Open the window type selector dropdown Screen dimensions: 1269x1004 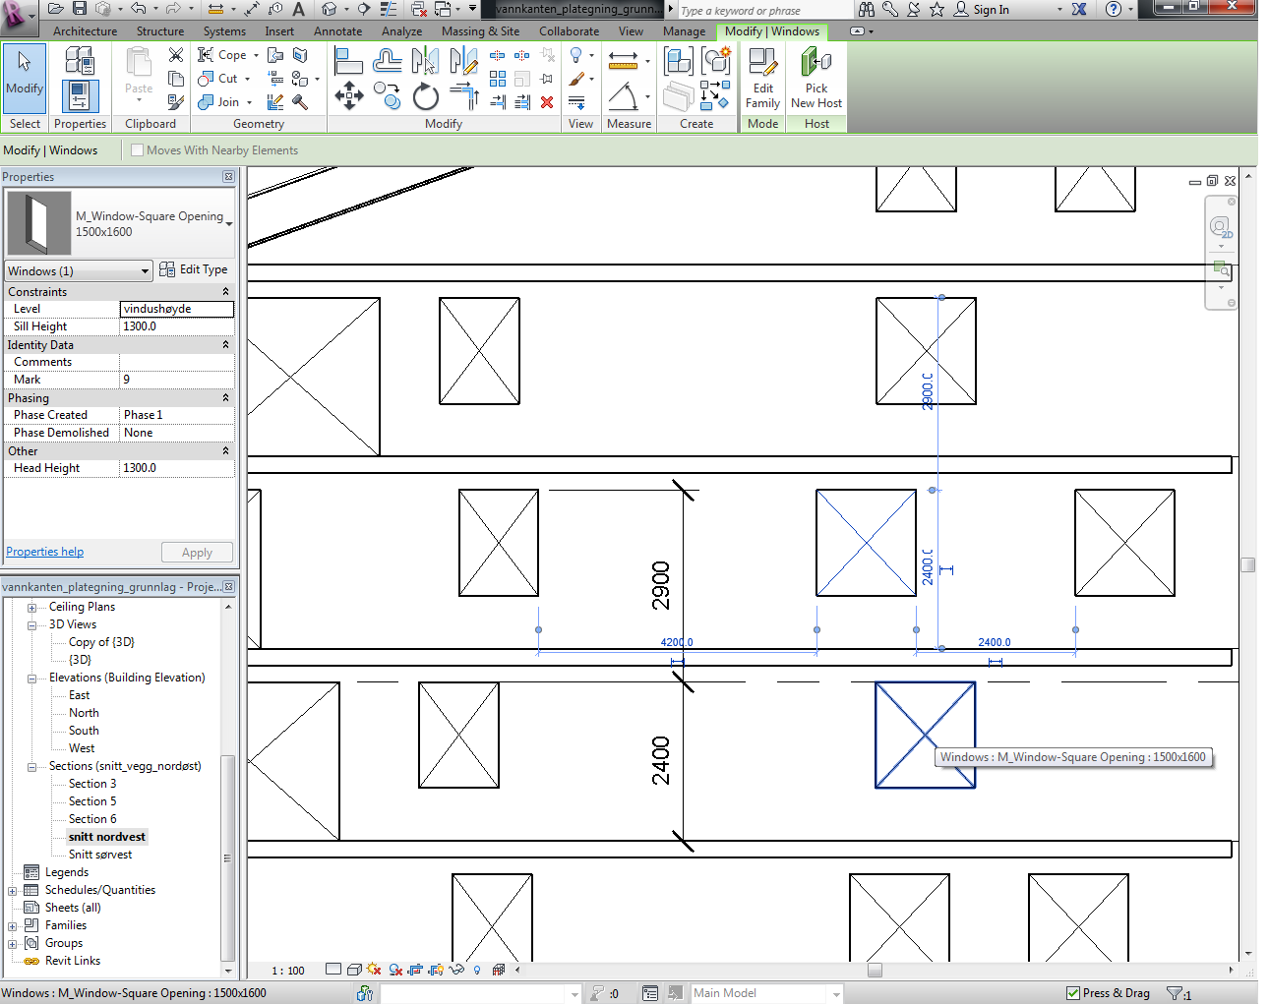[228, 224]
